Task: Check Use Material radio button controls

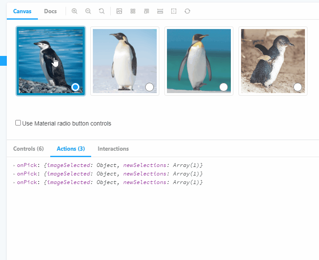Action: click(18, 123)
